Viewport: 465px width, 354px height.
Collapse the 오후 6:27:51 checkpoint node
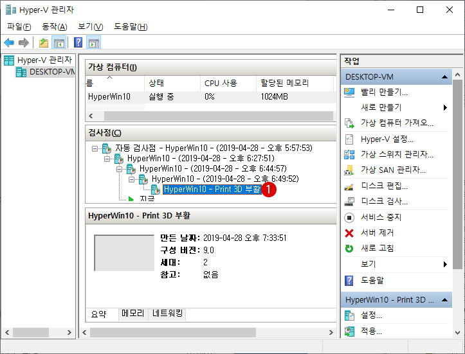click(x=107, y=159)
